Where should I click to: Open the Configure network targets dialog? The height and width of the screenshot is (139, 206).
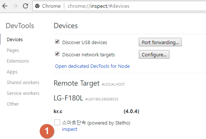click(x=154, y=54)
